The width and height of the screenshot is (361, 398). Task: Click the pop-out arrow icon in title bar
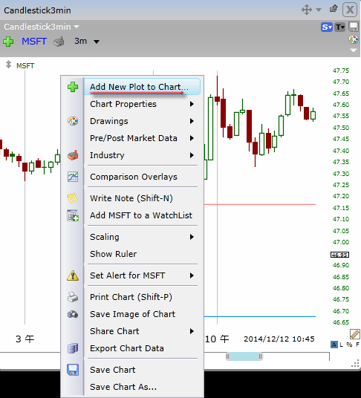[x=334, y=9]
